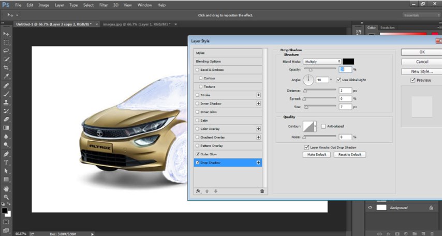Select the Lasso tool
The image size is (442, 236).
click(6, 51)
